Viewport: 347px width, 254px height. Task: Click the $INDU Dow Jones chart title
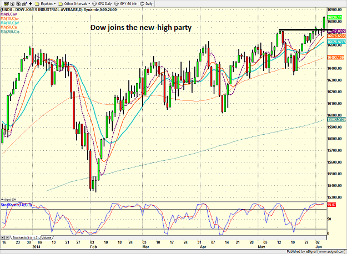click(59, 10)
